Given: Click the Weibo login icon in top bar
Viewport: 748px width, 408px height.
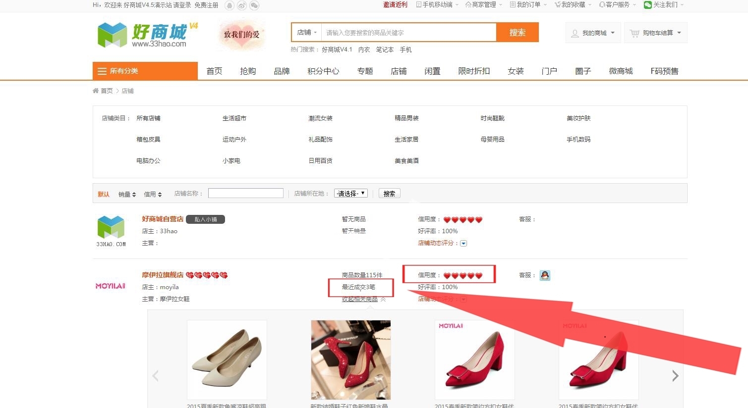Looking at the screenshot, I should [x=241, y=5].
